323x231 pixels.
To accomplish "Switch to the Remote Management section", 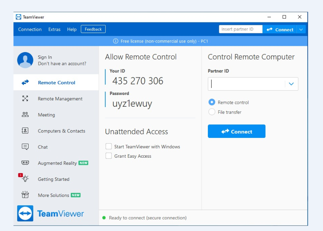I will [x=56, y=99].
